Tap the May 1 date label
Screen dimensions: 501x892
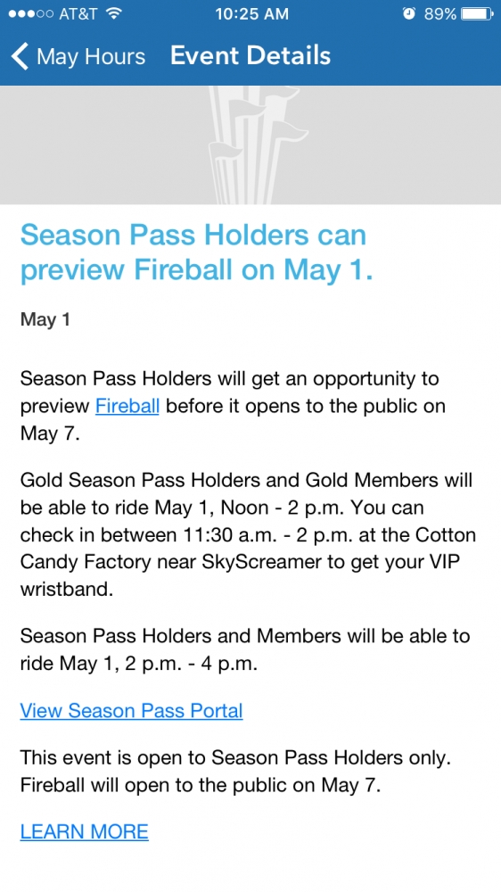click(45, 319)
